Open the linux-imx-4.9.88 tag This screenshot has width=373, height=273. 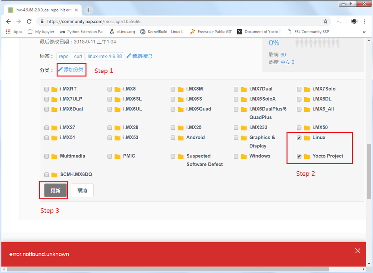coord(105,56)
